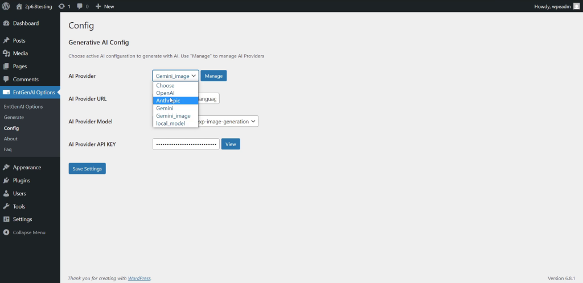Click the Pages icon in sidebar
Image resolution: width=583 pixels, height=283 pixels.
(x=6, y=66)
